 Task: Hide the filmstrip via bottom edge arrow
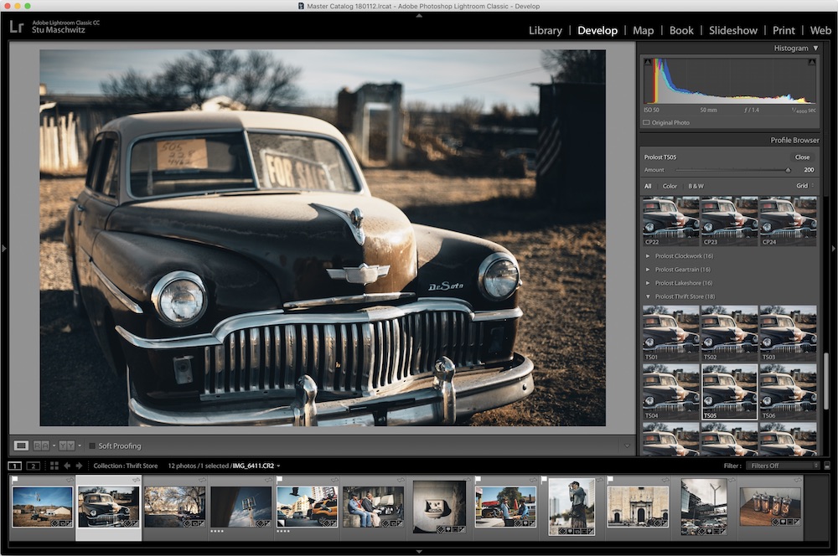[x=419, y=552]
